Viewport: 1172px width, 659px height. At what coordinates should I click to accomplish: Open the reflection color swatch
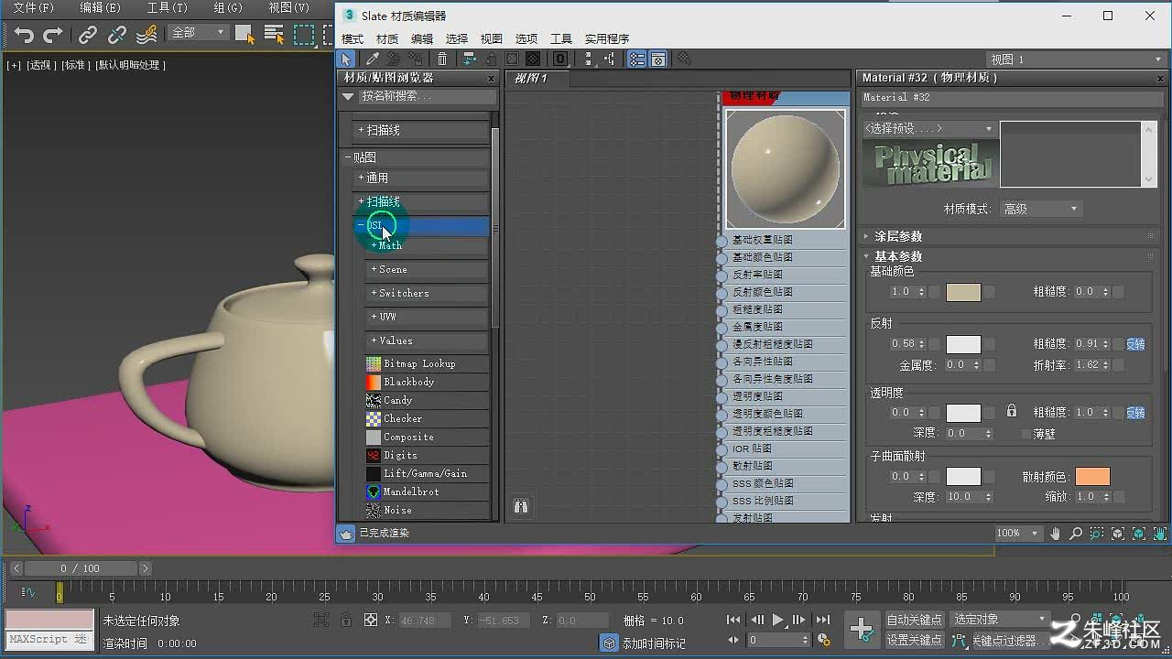pos(963,344)
